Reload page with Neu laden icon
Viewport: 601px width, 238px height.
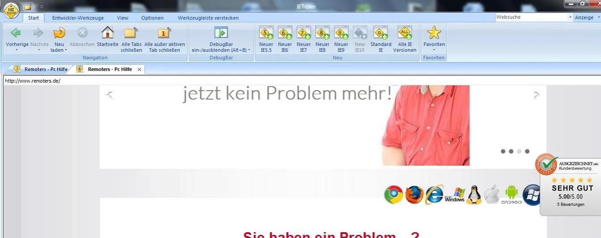pos(59,33)
